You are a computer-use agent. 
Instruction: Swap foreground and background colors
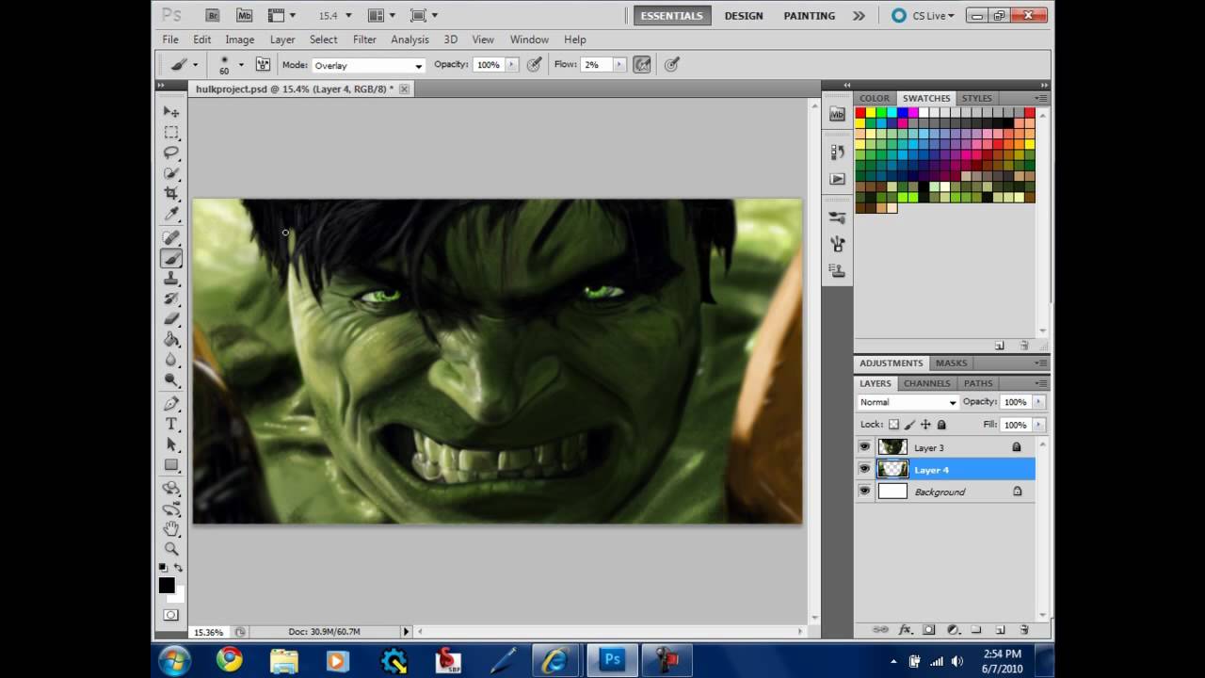coord(179,568)
